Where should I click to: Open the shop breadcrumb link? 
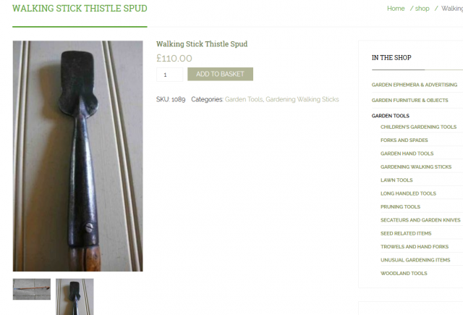(x=422, y=9)
